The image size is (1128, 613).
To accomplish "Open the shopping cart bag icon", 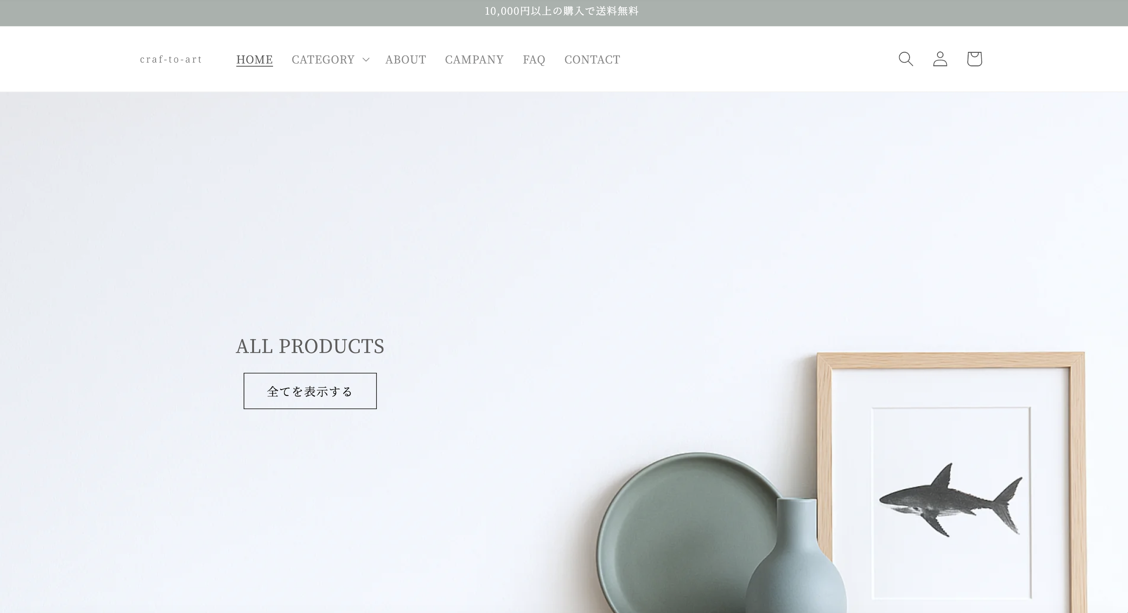I will pos(974,59).
